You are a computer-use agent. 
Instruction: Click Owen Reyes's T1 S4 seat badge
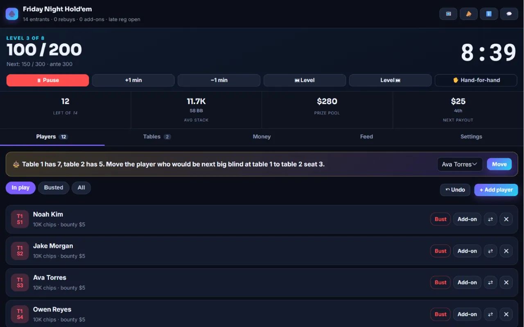[20, 314]
